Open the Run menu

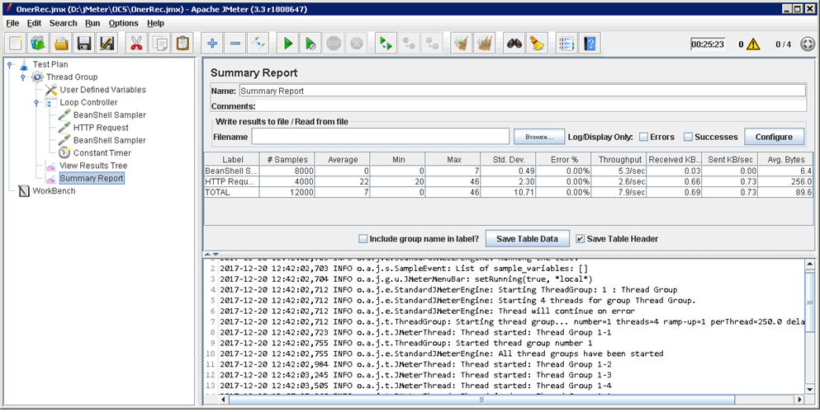click(x=92, y=23)
